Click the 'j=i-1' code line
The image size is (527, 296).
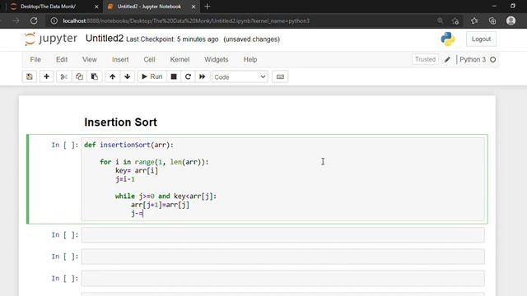point(125,179)
